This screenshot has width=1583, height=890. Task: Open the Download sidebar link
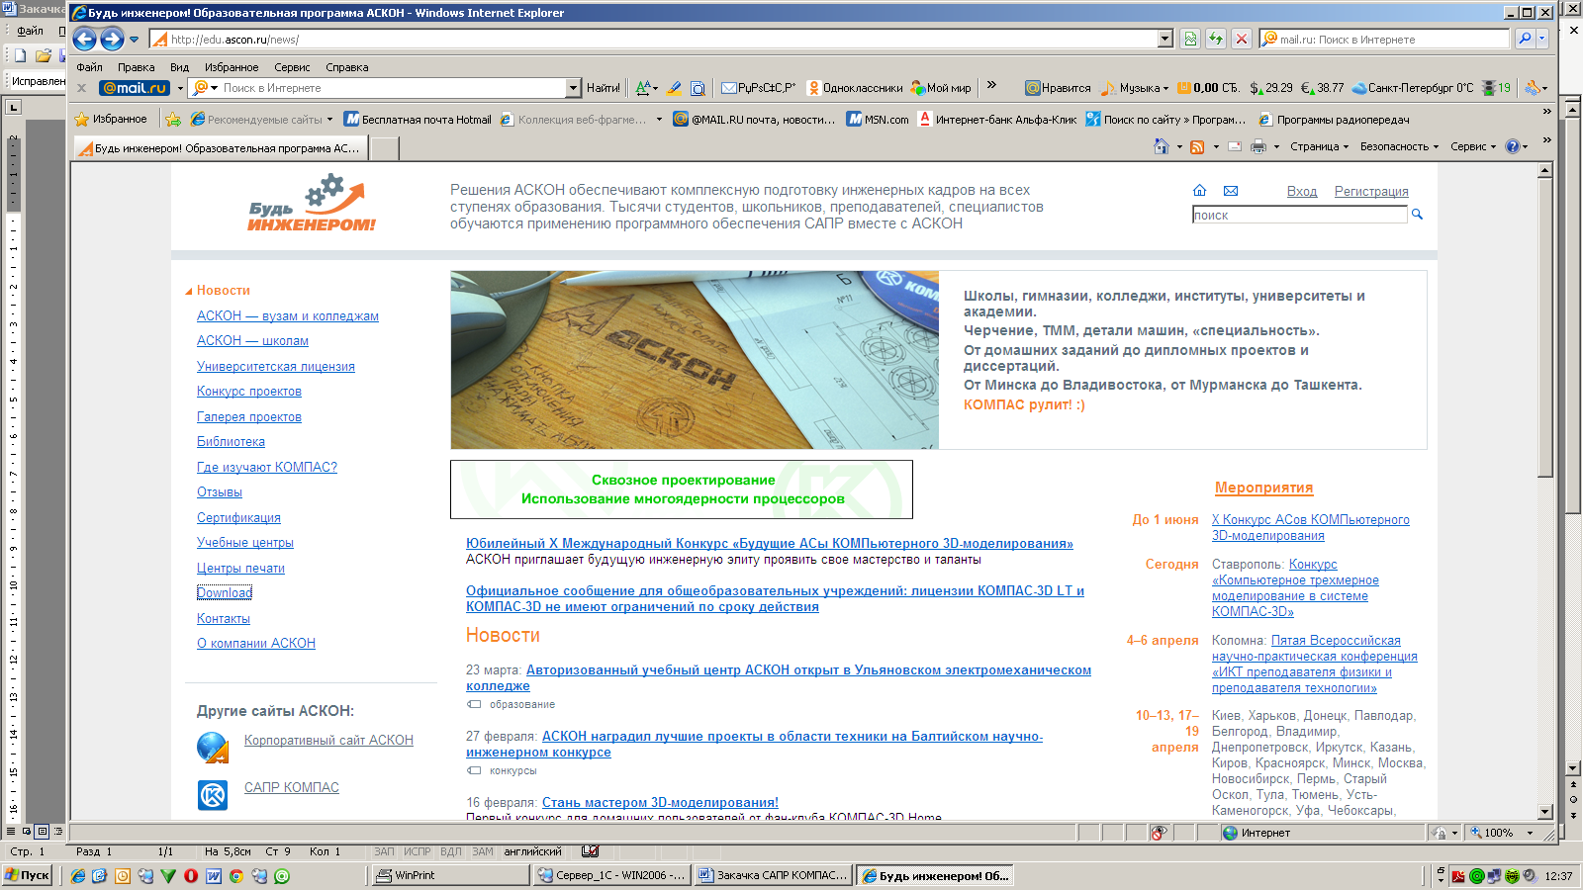(x=225, y=592)
